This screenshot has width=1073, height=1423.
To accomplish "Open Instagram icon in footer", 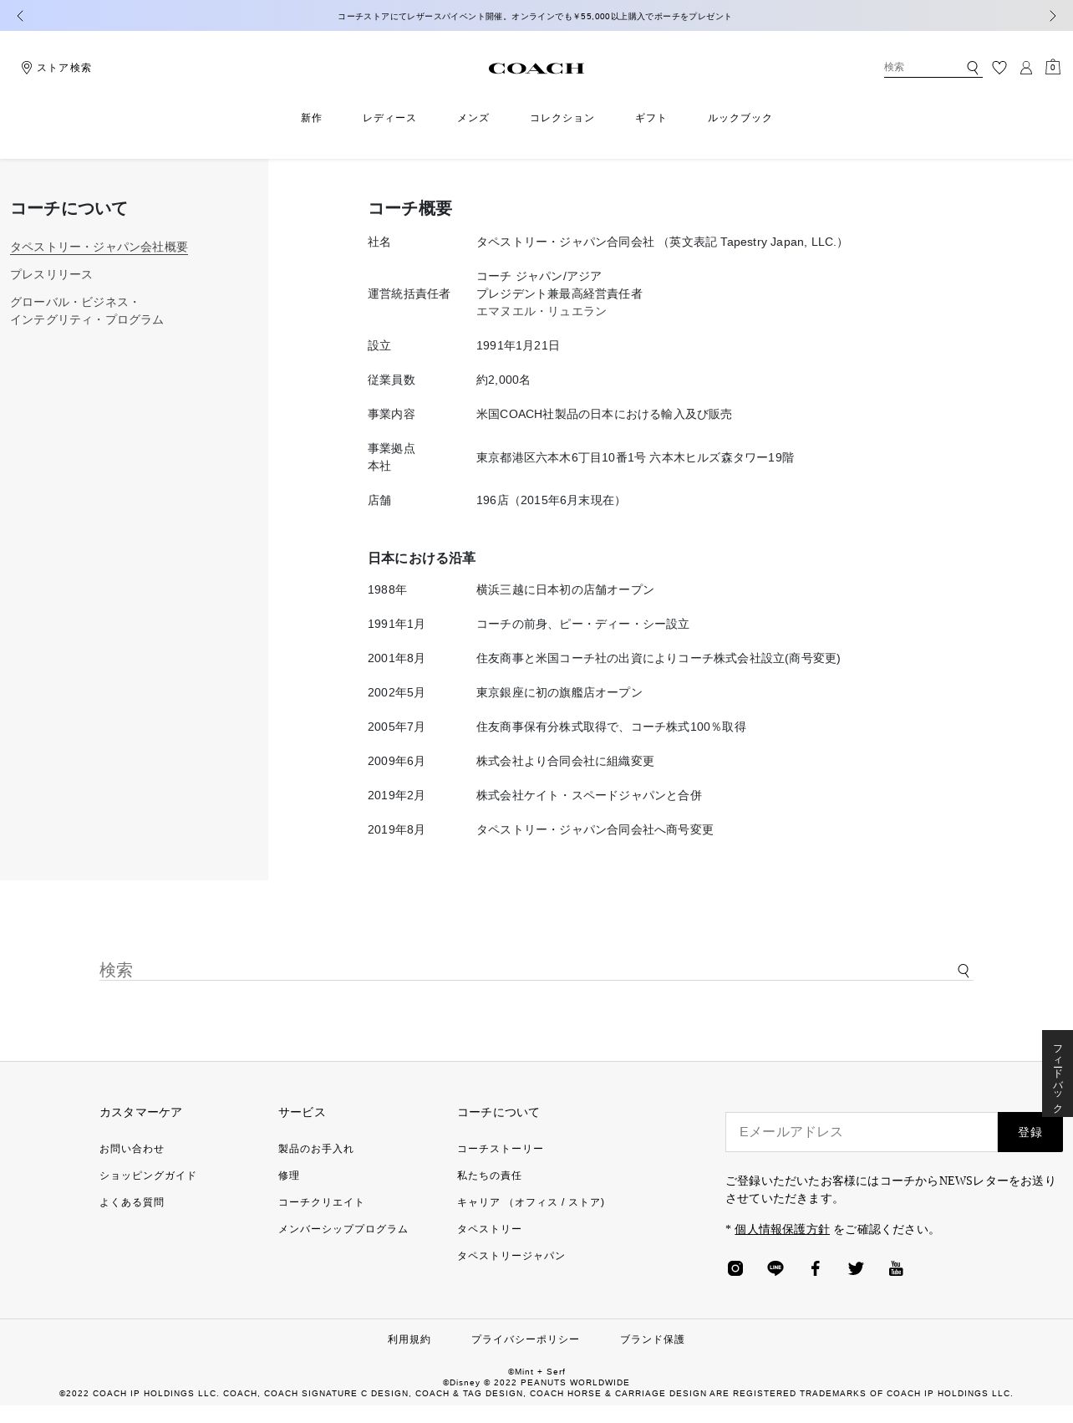I will [x=735, y=1268].
